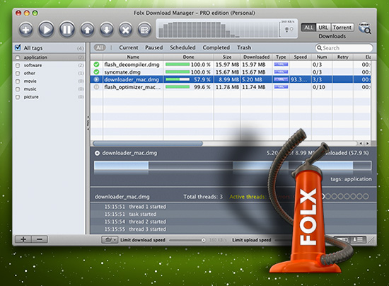389x286 pixels.
Task: Click the sidebar splitter collapse handle
Action: pos(88,123)
